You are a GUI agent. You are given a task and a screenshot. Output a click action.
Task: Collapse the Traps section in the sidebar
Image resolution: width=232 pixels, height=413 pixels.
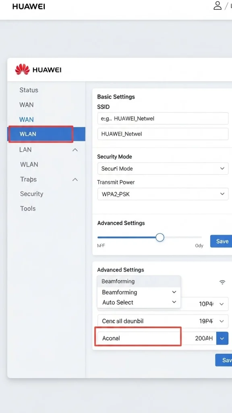point(75,179)
